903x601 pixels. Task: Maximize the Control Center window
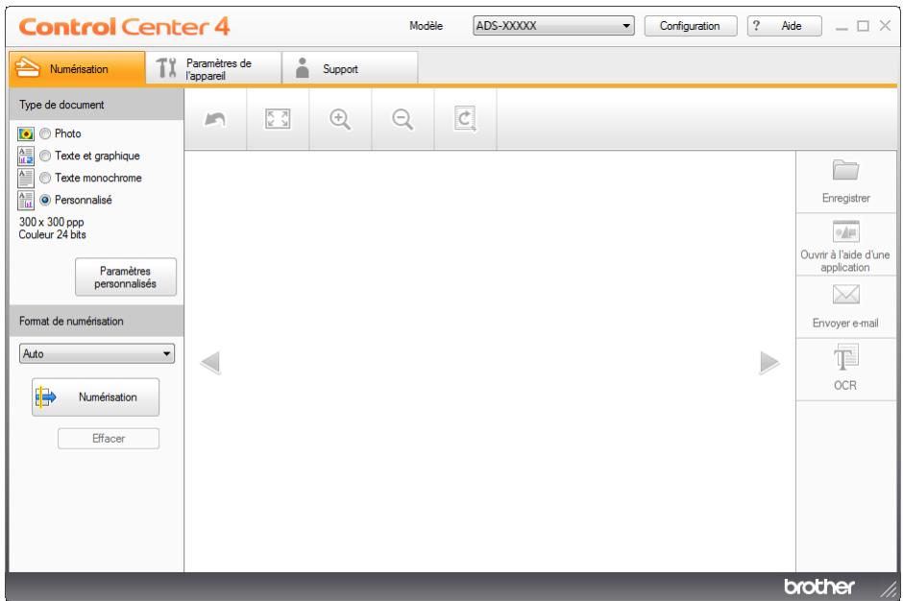(x=863, y=26)
